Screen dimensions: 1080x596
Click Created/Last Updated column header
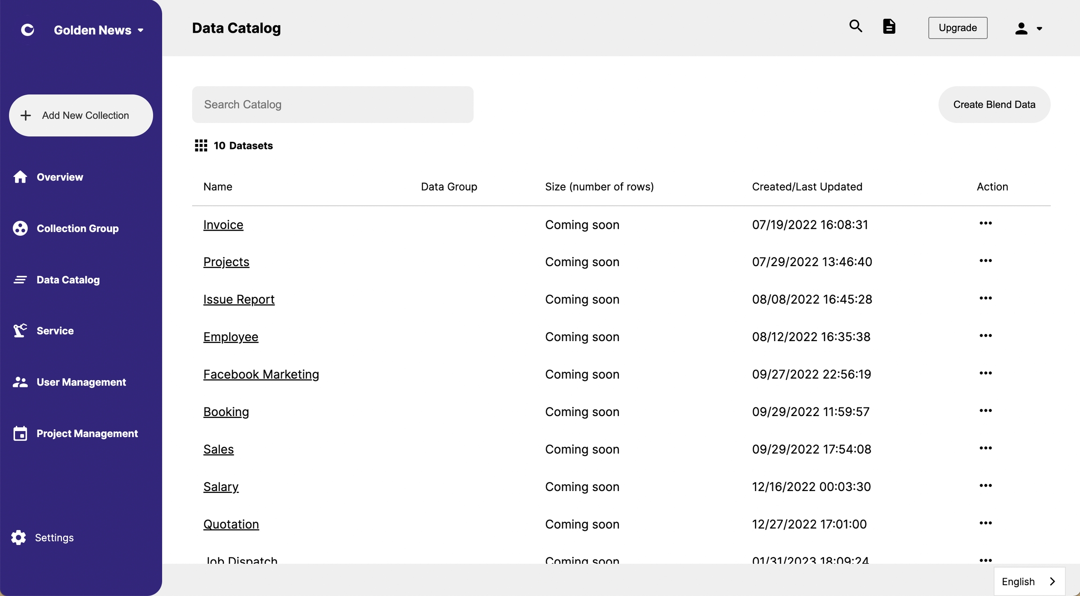[x=807, y=186]
